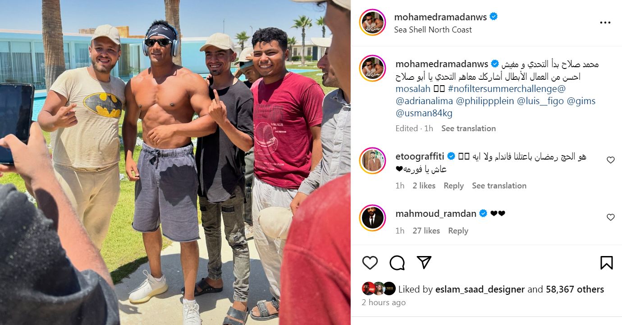The width and height of the screenshot is (622, 325).
Task: Open the mohamedramadanws header profile picture
Action: click(x=373, y=22)
